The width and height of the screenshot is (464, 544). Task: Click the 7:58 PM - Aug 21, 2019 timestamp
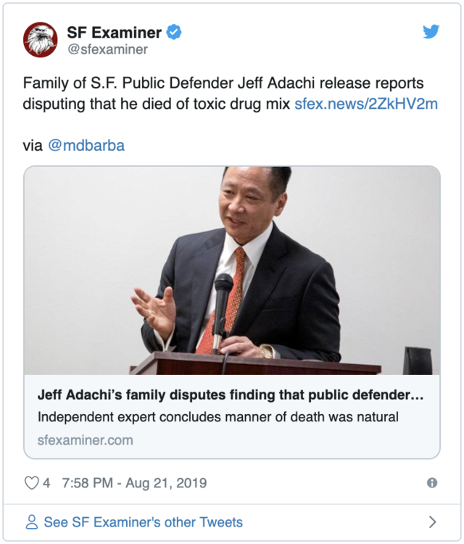pyautogui.click(x=134, y=483)
